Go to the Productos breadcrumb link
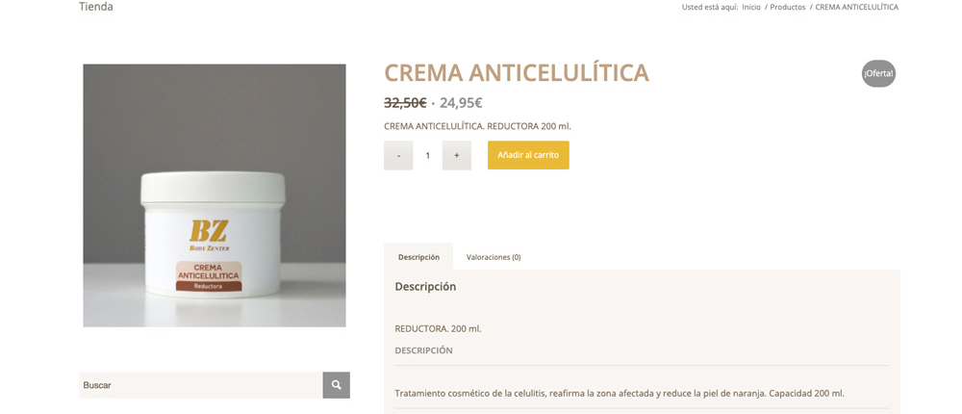 coord(788,8)
